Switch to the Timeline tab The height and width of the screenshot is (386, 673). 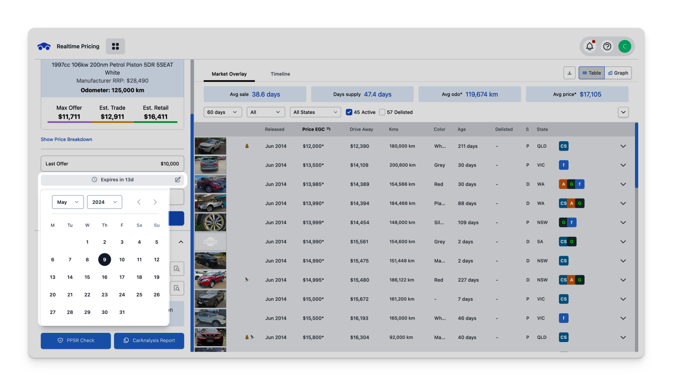pyautogui.click(x=280, y=74)
